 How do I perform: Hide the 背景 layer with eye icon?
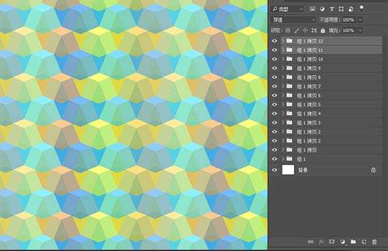click(274, 170)
